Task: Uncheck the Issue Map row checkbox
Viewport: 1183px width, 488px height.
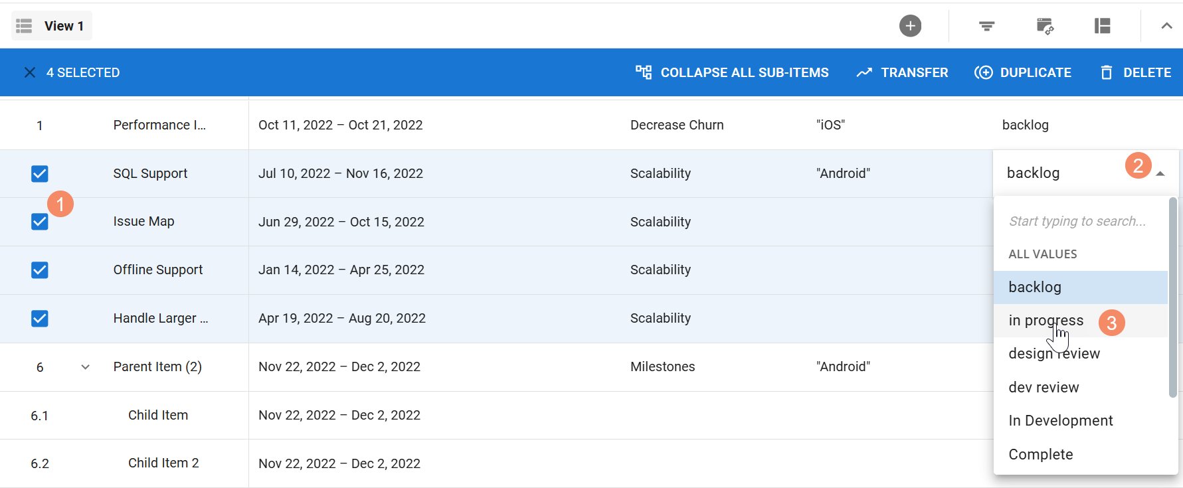Action: point(40,222)
